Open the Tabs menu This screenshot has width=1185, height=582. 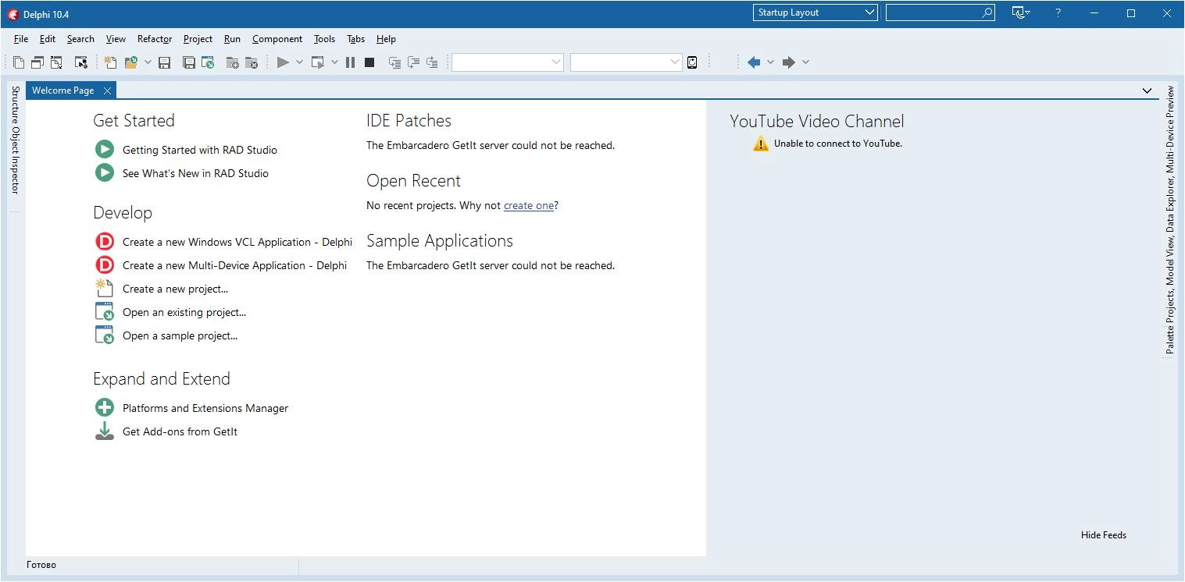tap(356, 39)
